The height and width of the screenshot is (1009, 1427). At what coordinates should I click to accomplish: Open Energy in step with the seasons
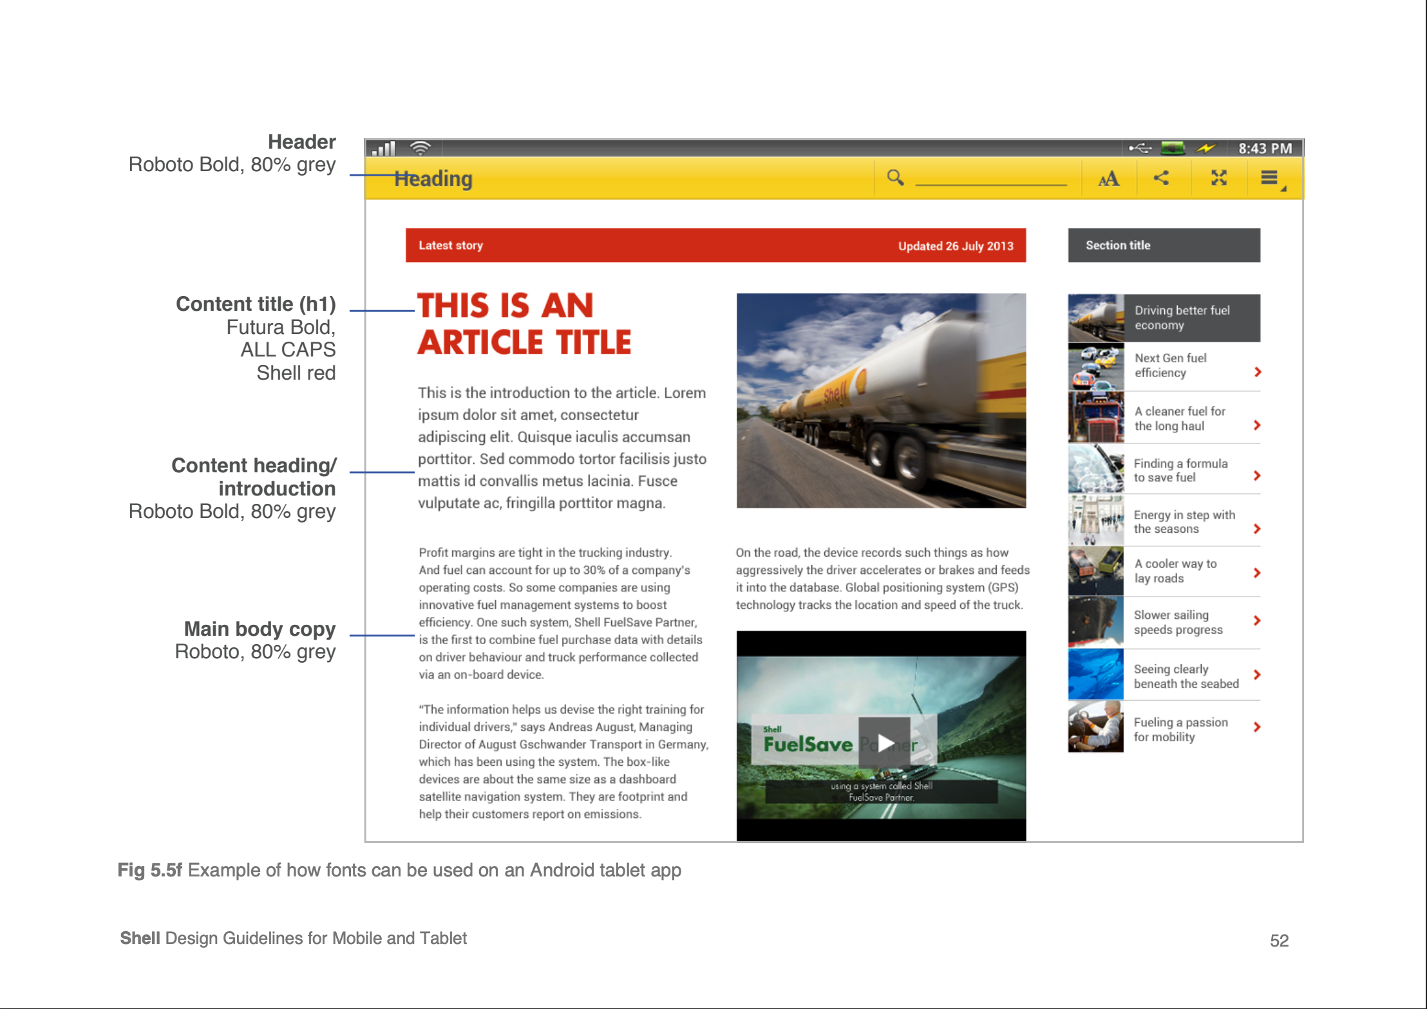pyautogui.click(x=1164, y=521)
